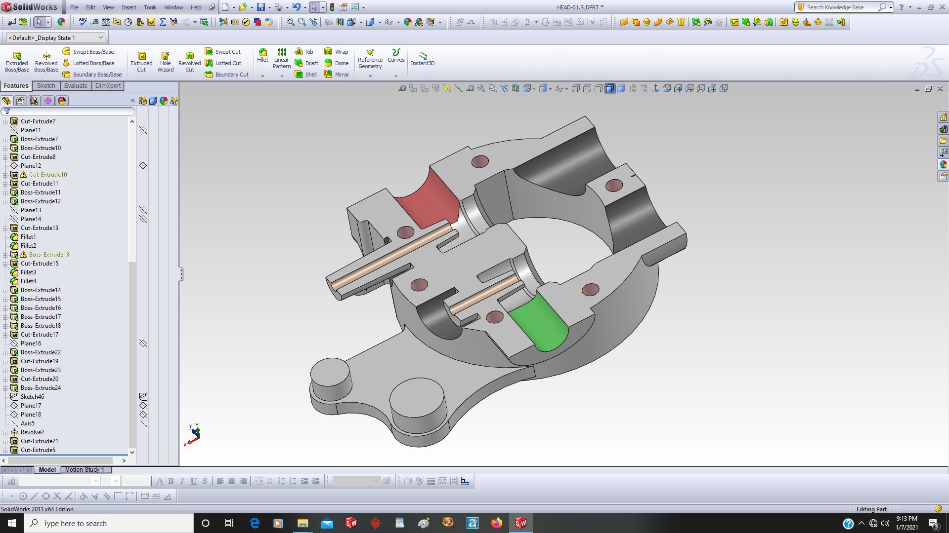Toggle the Sketch46 display icon in display pane

(x=143, y=397)
